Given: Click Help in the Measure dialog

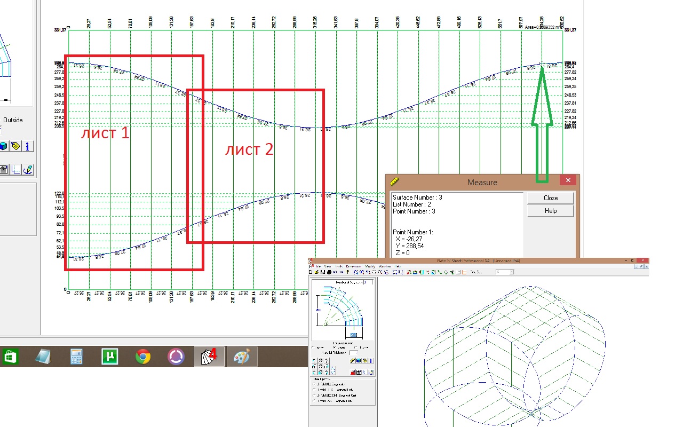Looking at the screenshot, I should tap(551, 211).
